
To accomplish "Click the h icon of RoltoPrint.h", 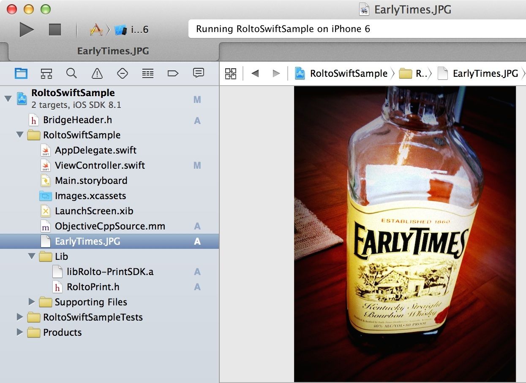I will (x=57, y=287).
